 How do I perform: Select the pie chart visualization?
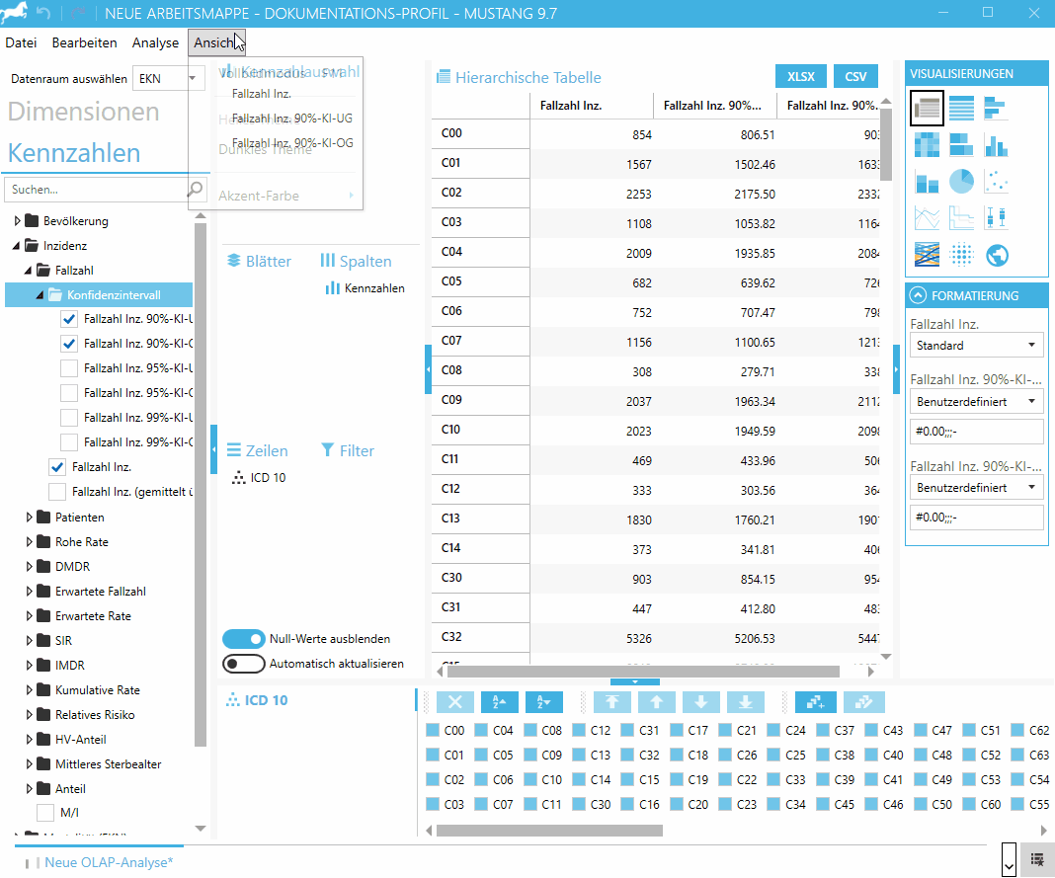[x=961, y=181]
